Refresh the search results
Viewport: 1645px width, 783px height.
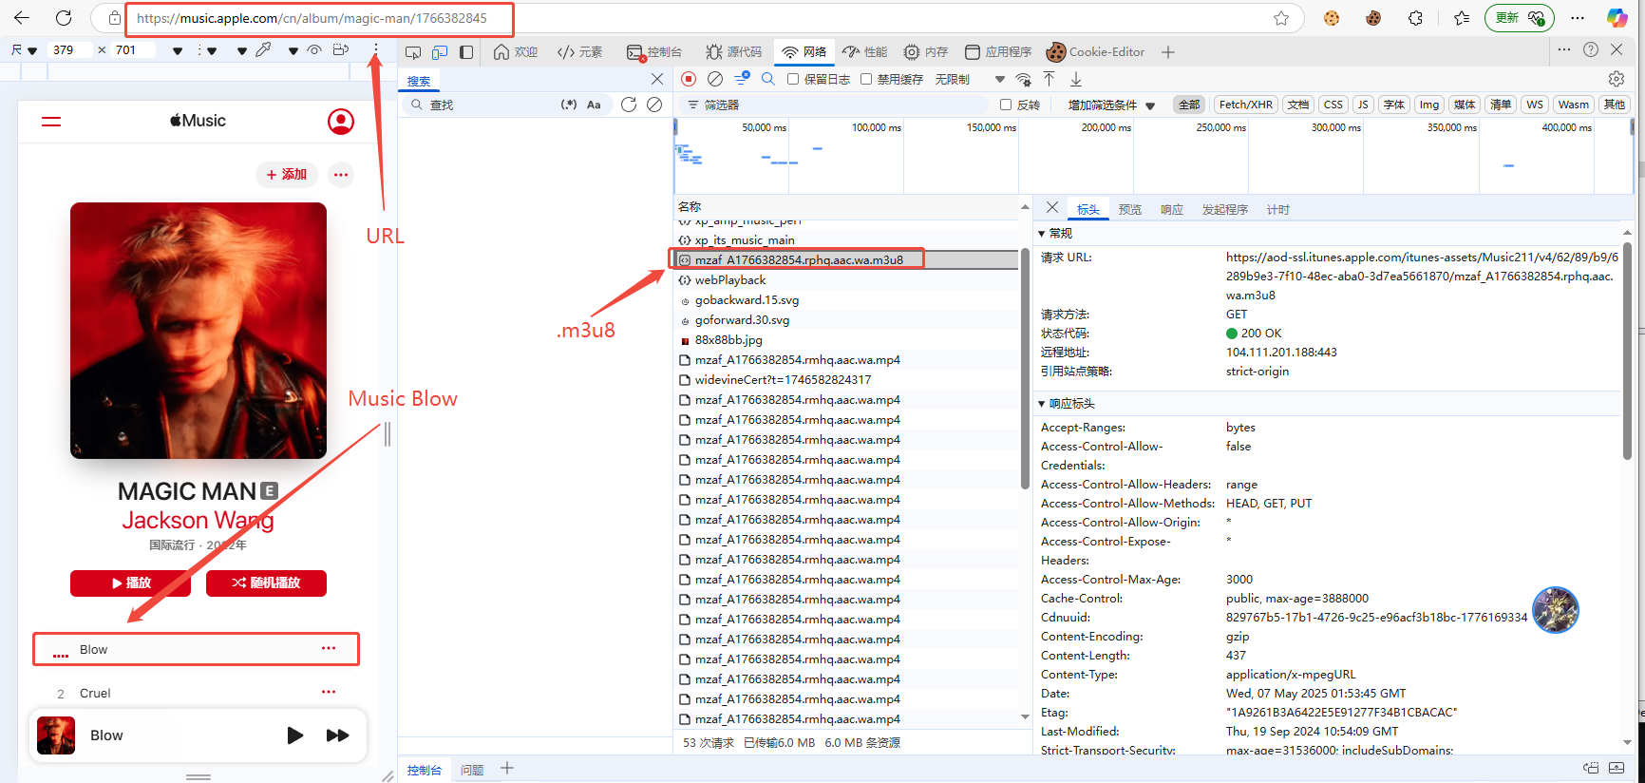tap(629, 105)
